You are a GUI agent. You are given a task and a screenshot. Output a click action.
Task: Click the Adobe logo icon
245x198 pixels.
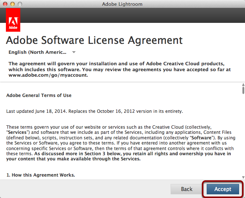[13, 20]
